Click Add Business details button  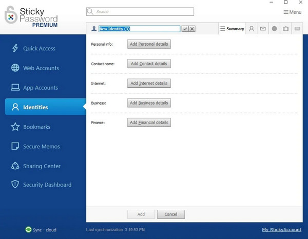point(149,103)
